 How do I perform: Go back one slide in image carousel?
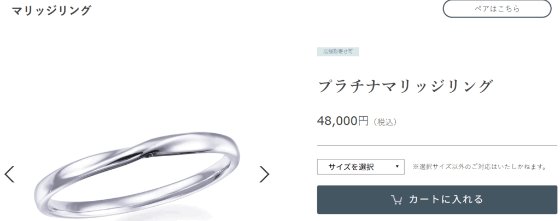tap(9, 174)
